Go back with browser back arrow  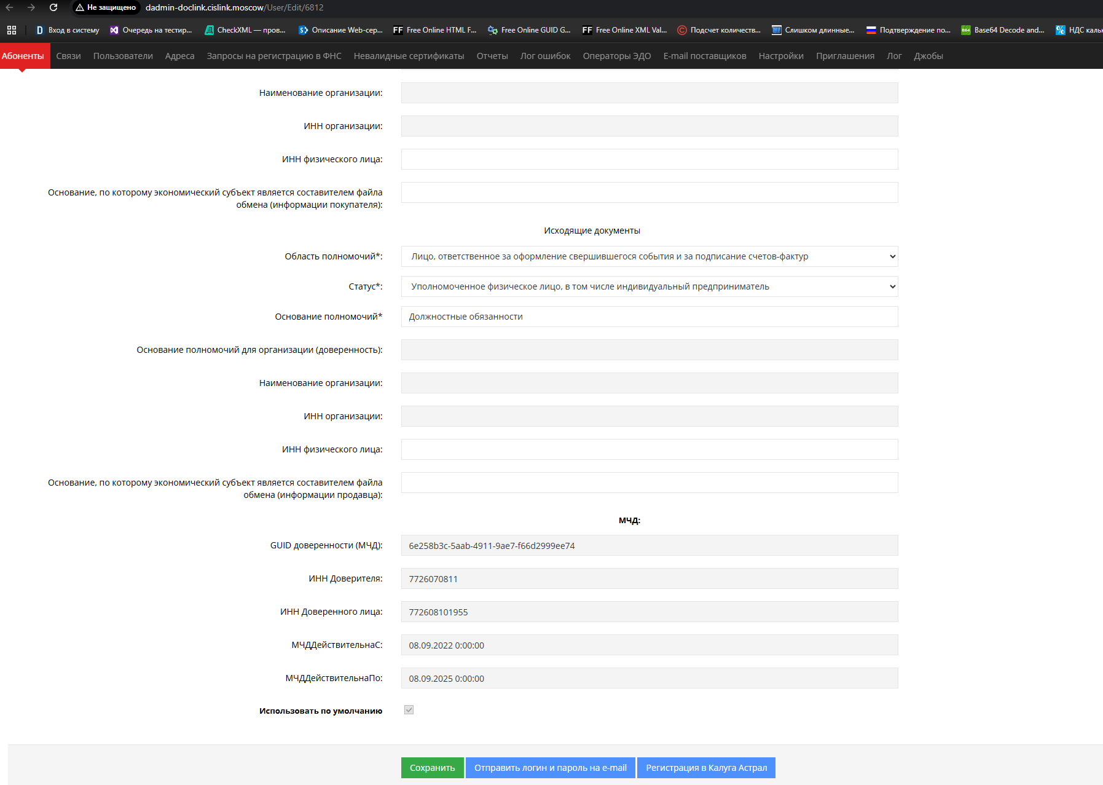(x=9, y=7)
